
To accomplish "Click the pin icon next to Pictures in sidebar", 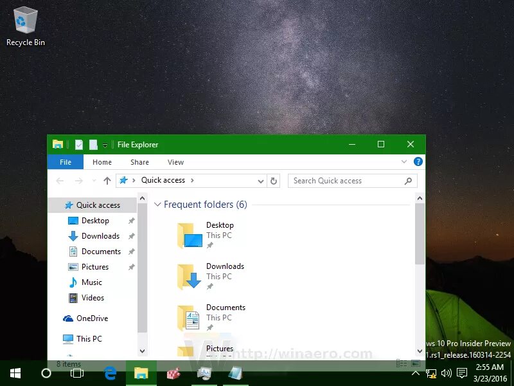I will point(132,267).
